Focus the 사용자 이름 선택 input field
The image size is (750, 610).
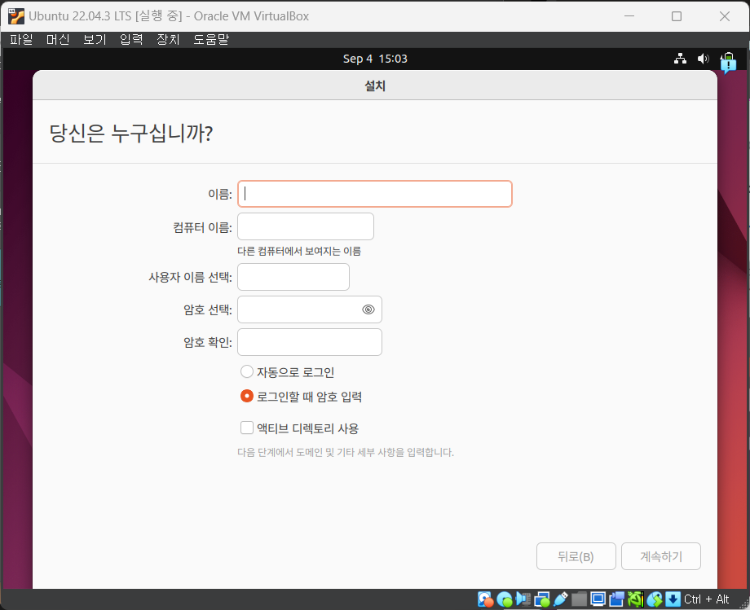pyautogui.click(x=293, y=277)
